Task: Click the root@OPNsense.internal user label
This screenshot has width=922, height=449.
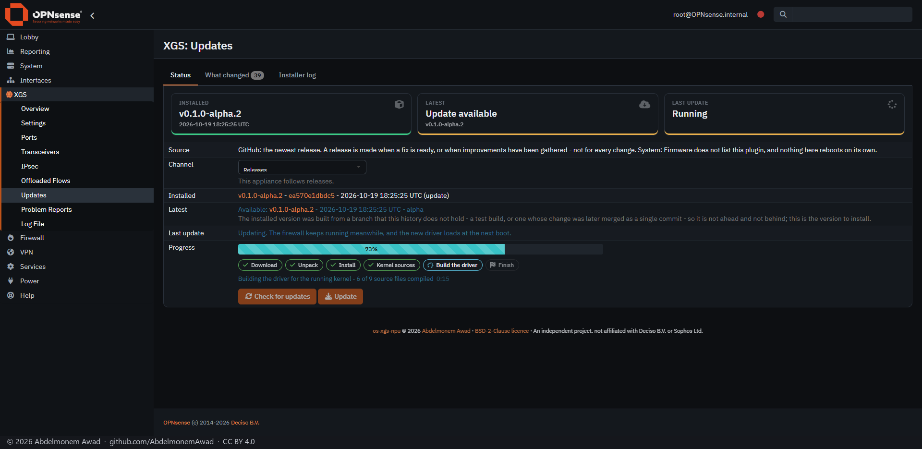Action: [710, 14]
